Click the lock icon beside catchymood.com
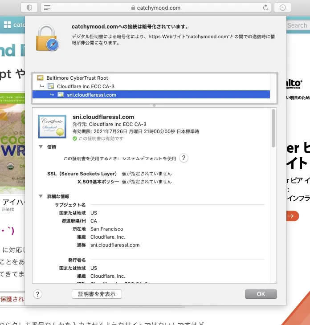The height and width of the screenshot is (325, 310). tap(133, 8)
